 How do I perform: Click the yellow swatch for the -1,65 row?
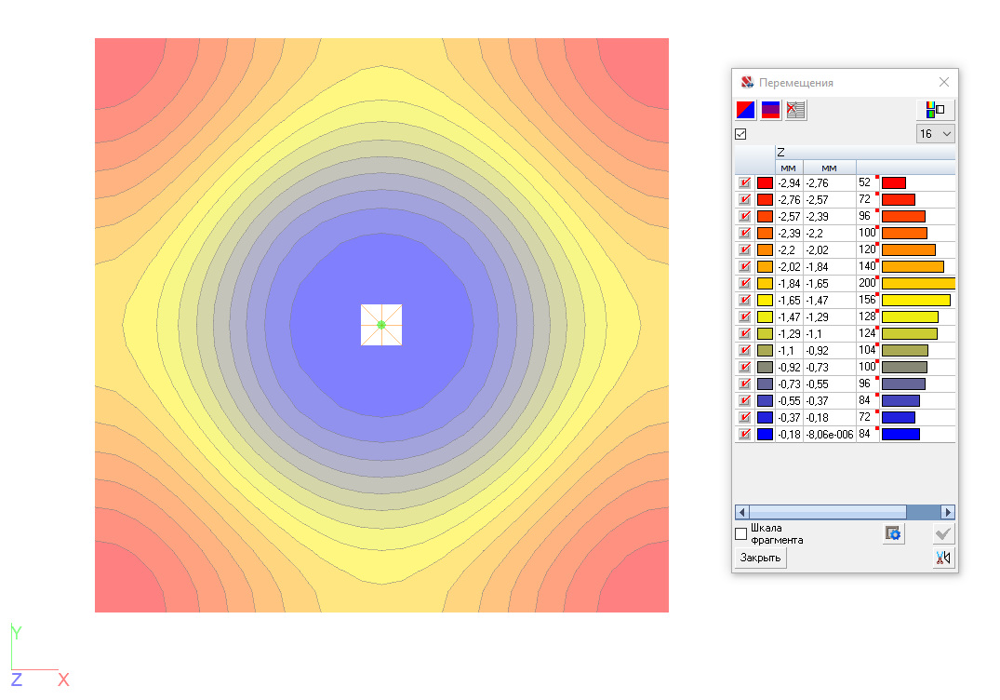[765, 300]
